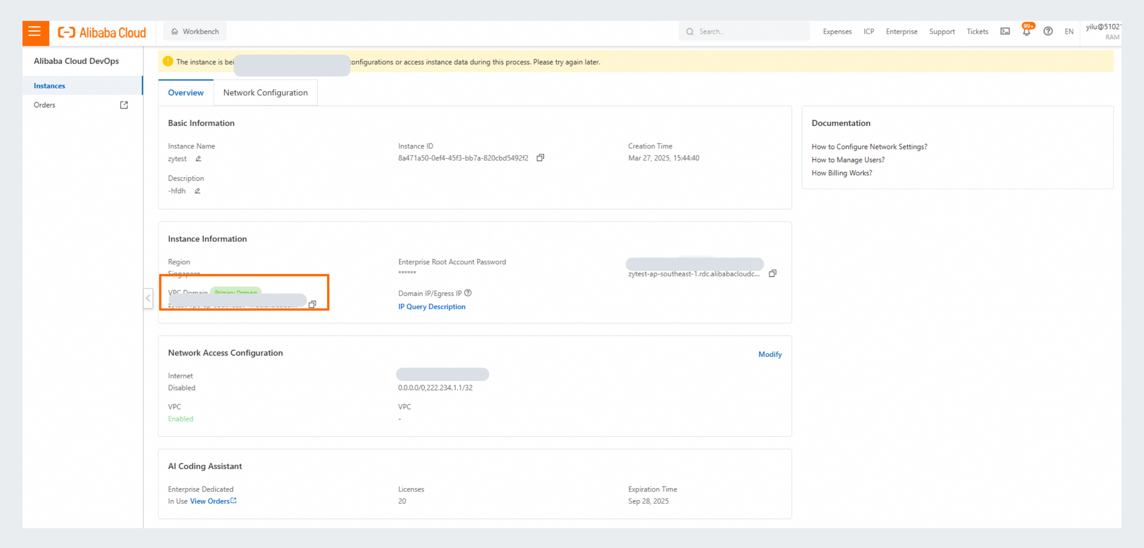Show Domain IP/Egress IP help tooltip

tap(468, 293)
